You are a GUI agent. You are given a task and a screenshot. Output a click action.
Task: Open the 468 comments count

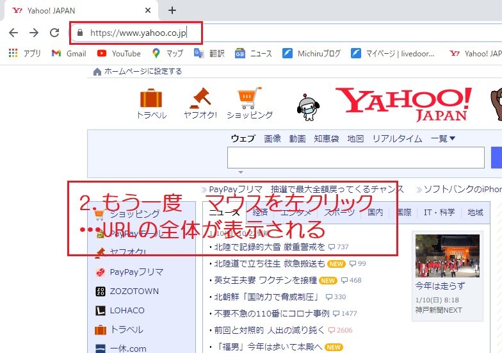click(351, 281)
